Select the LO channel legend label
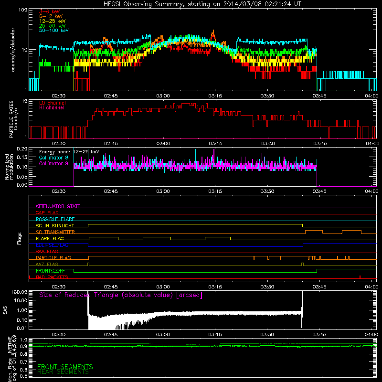The width and height of the screenshot is (382, 382). (53, 103)
